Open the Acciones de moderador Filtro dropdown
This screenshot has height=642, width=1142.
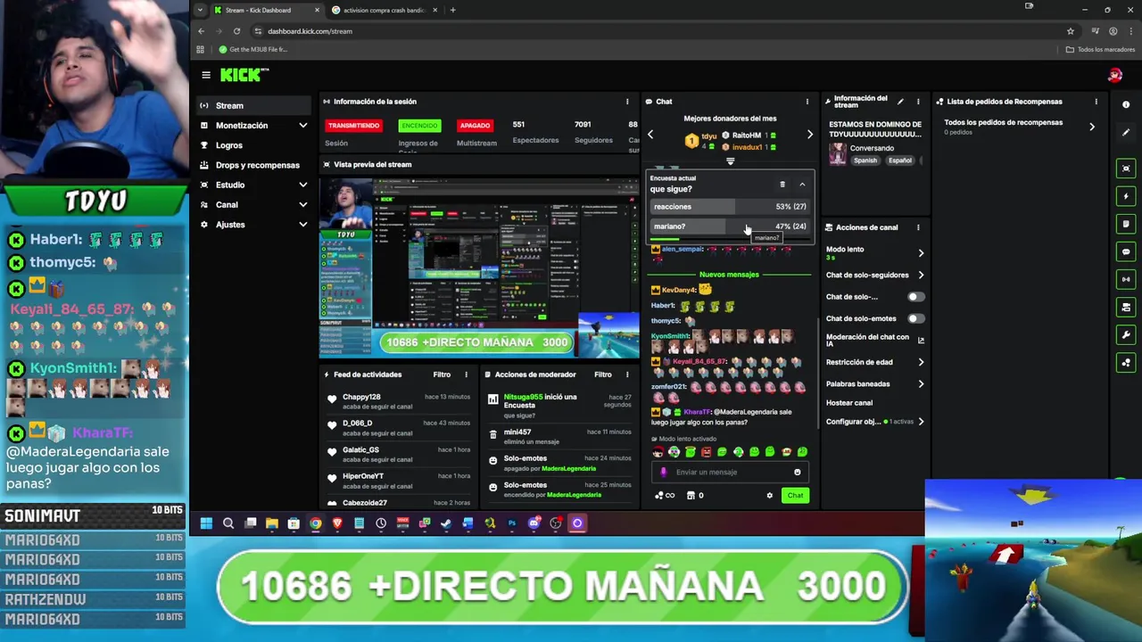[603, 374]
